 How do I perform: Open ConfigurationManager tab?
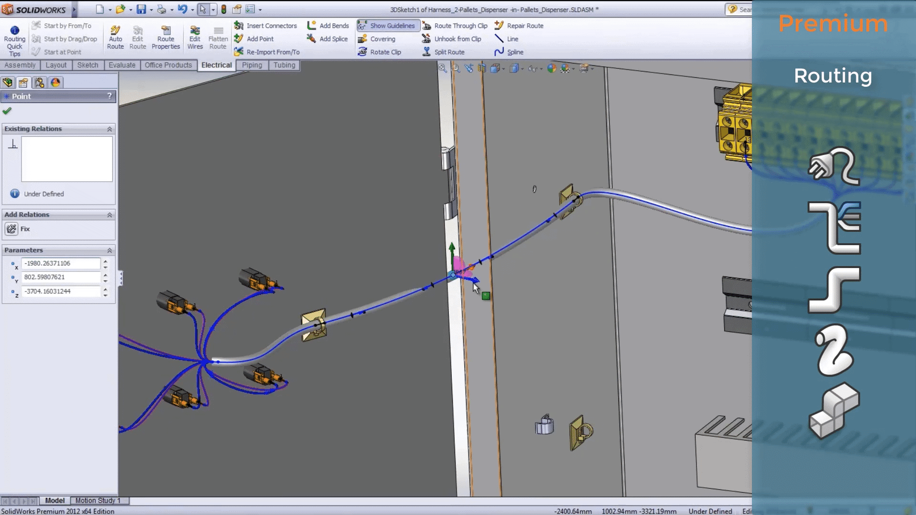(x=40, y=82)
